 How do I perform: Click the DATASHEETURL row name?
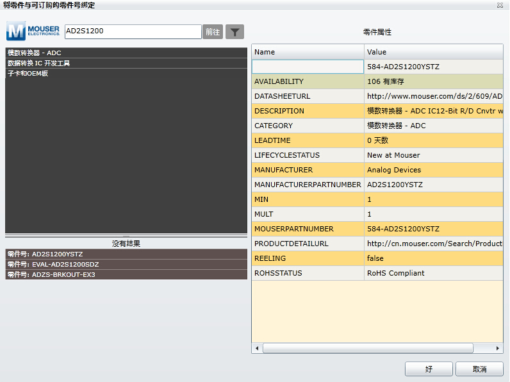click(x=282, y=96)
